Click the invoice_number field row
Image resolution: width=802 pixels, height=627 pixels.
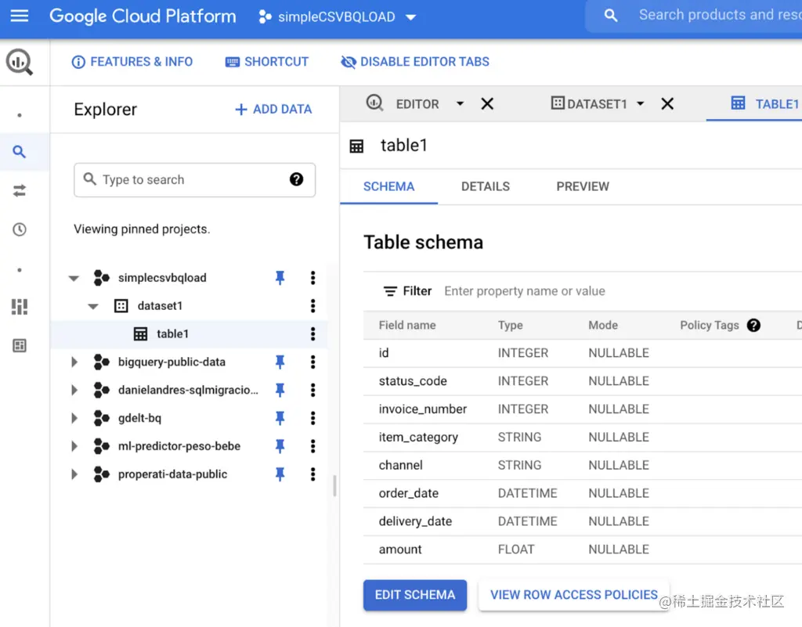coord(583,409)
